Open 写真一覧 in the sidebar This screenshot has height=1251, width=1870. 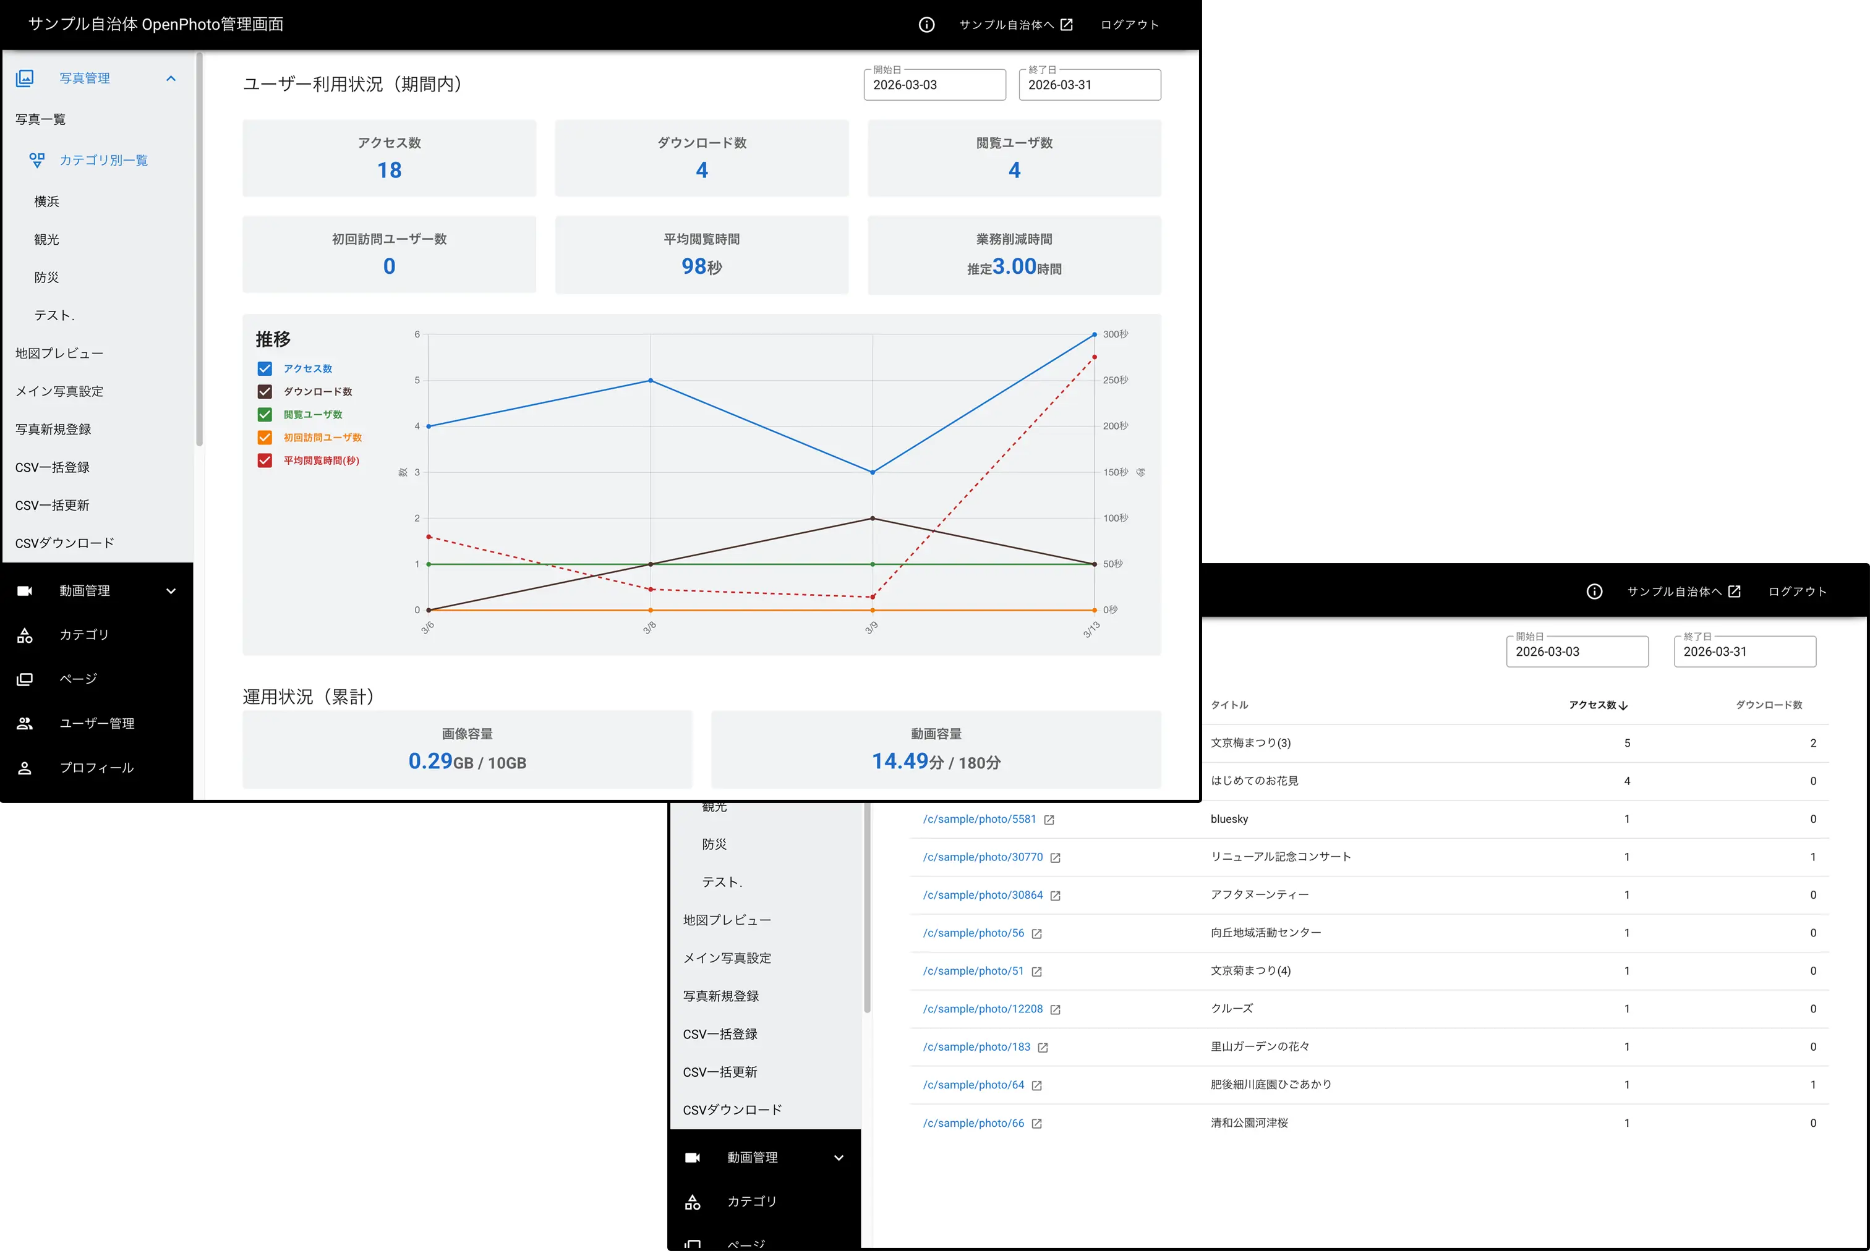(41, 120)
